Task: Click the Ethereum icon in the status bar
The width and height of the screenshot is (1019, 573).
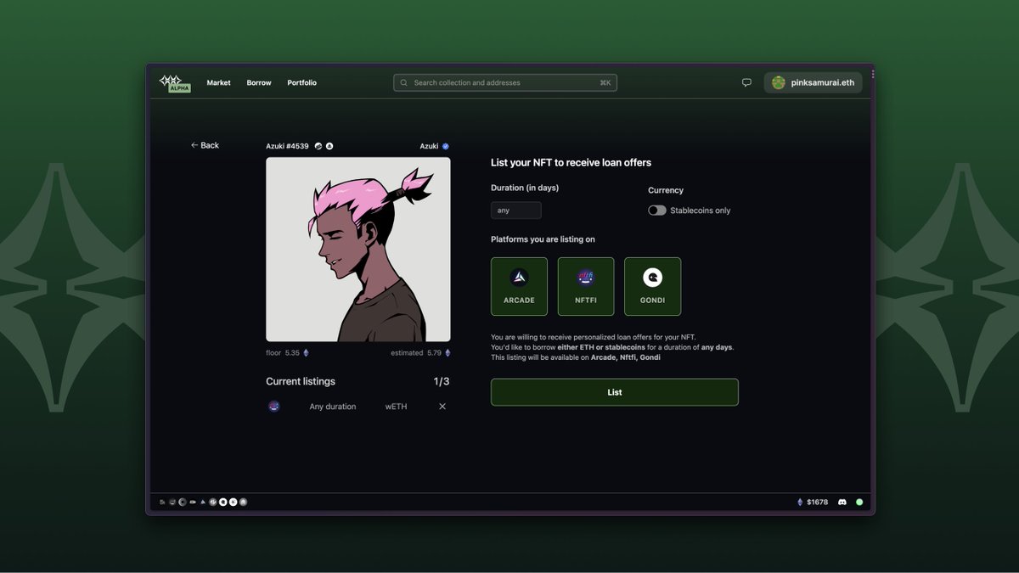Action: (x=800, y=503)
